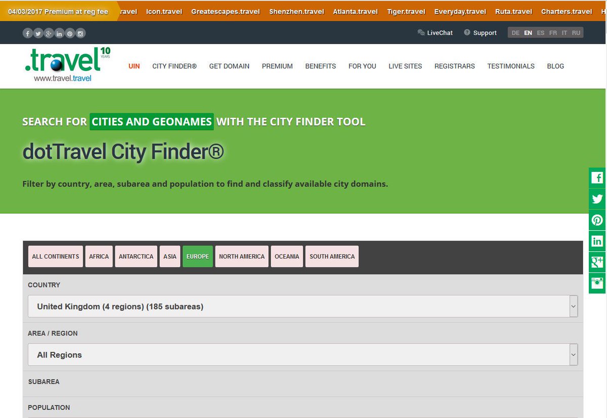This screenshot has height=418, width=607.
Task: Click Charters.travel in the ticker
Action: point(567,11)
